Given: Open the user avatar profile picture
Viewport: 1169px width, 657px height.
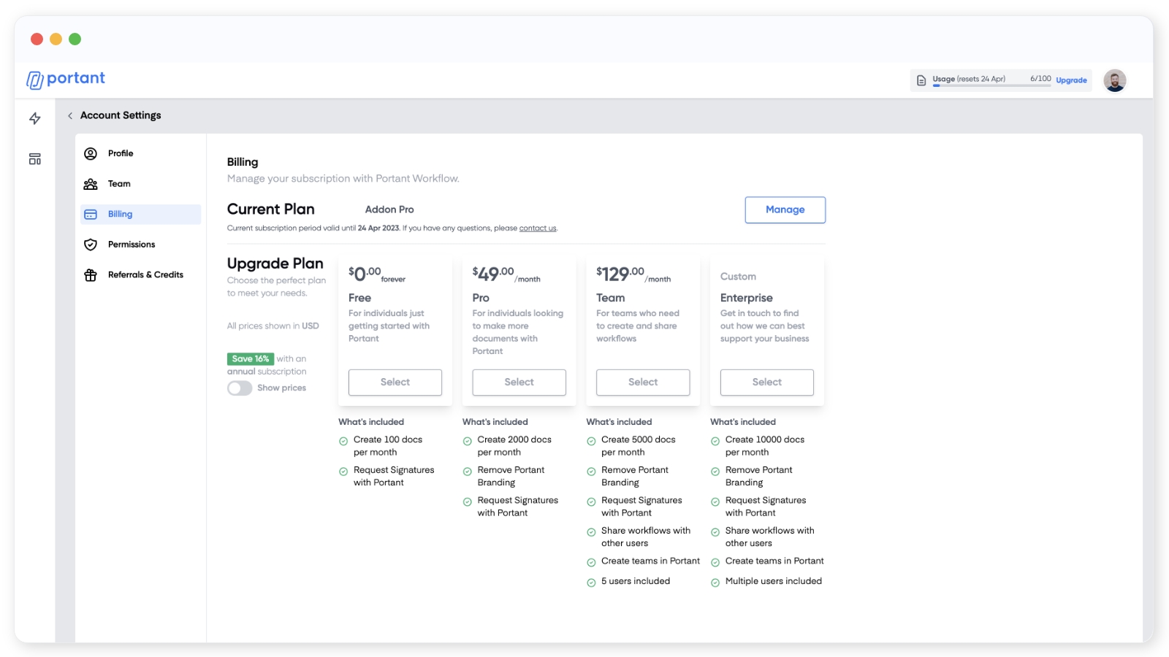Looking at the screenshot, I should 1114,80.
